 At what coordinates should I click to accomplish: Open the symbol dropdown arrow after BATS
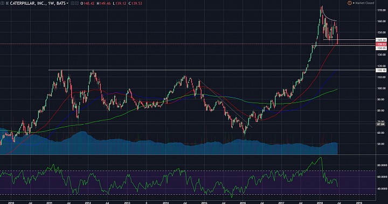pyautogui.click(x=67, y=3)
